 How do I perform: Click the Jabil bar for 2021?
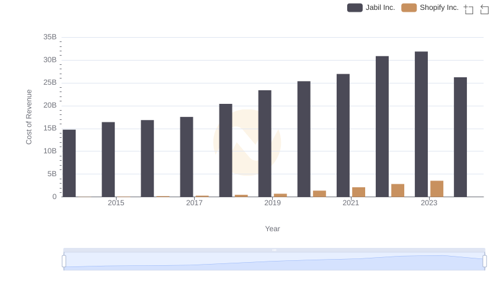coord(343,135)
